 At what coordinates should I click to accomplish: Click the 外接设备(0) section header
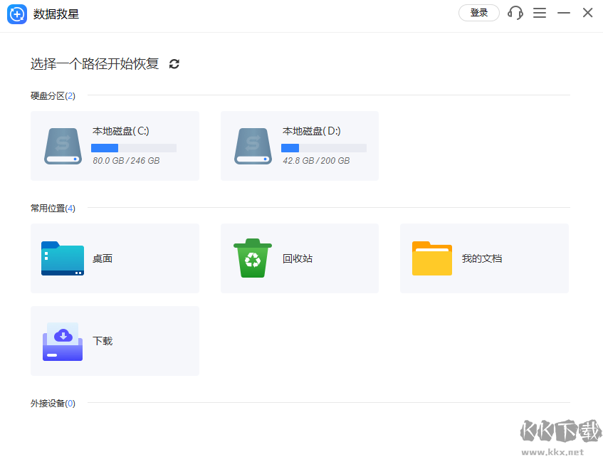tap(53, 404)
